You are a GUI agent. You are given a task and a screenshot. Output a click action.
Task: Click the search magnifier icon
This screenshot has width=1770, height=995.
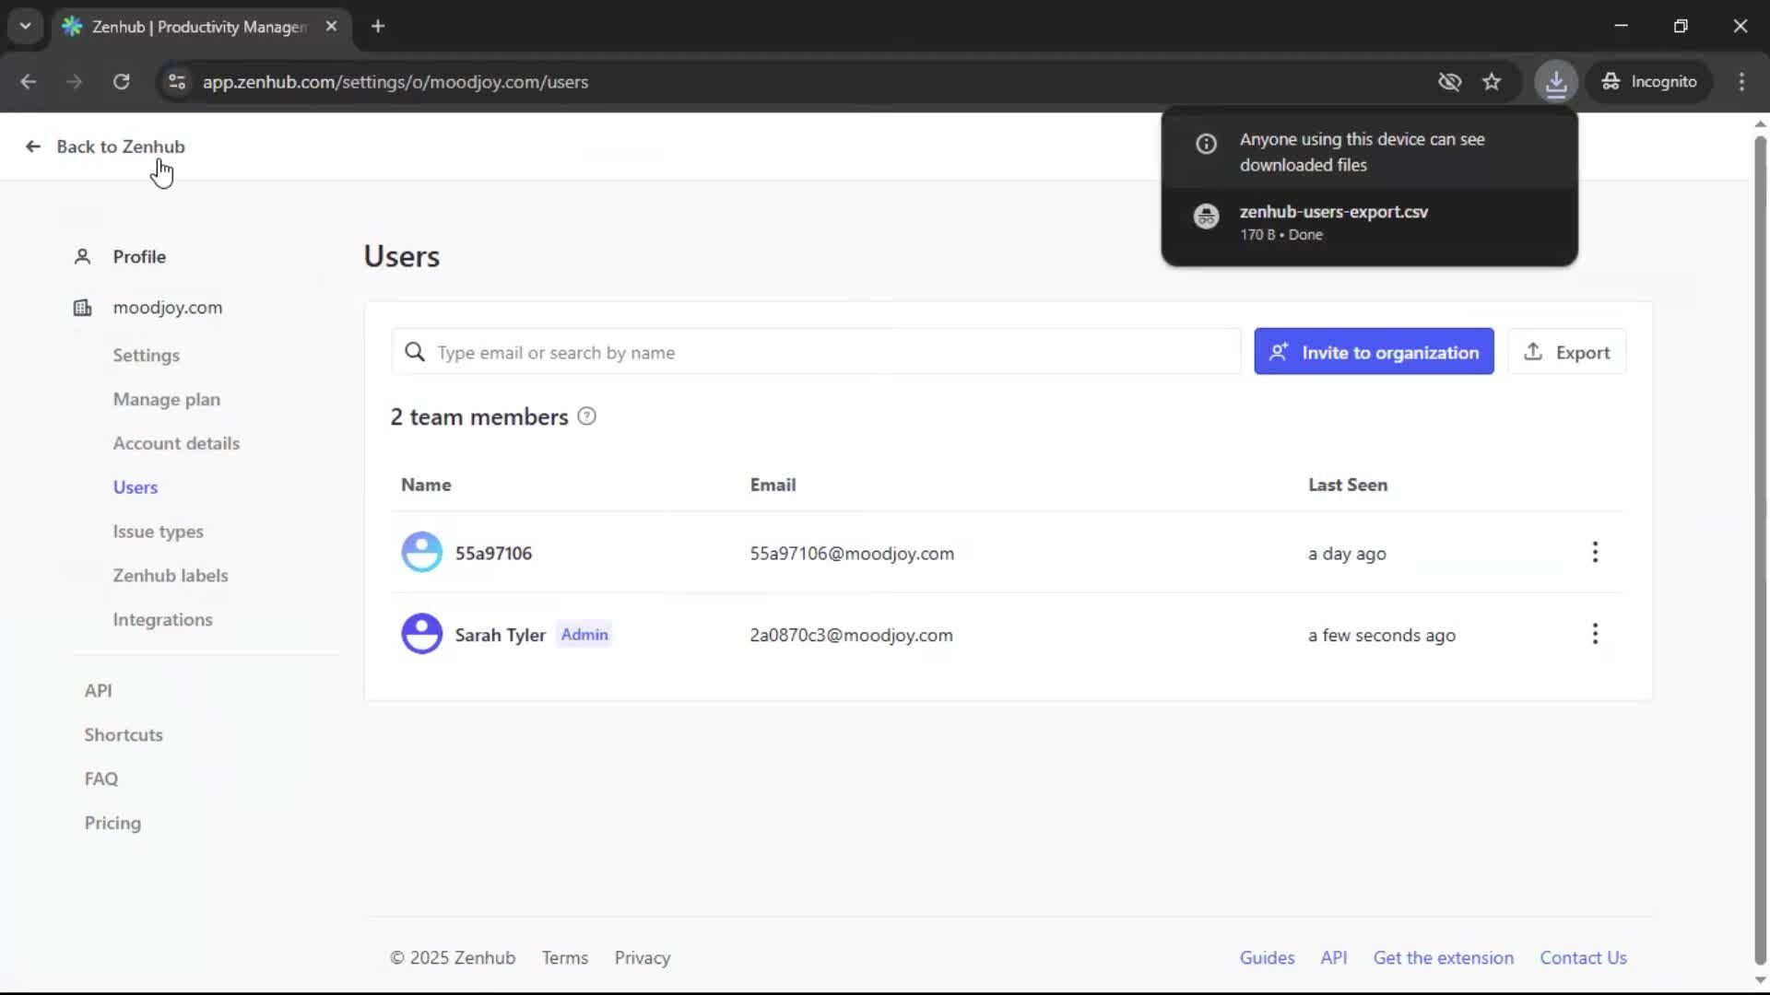[415, 352]
